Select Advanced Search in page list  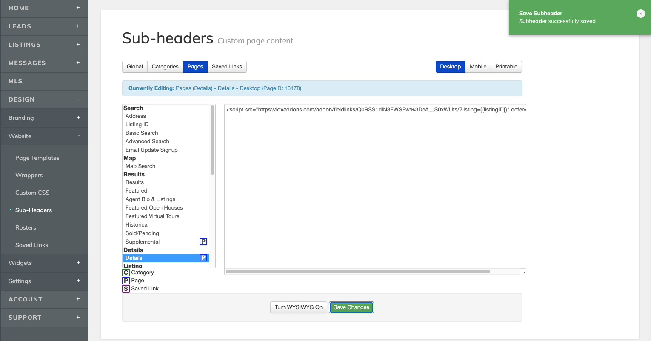click(147, 142)
